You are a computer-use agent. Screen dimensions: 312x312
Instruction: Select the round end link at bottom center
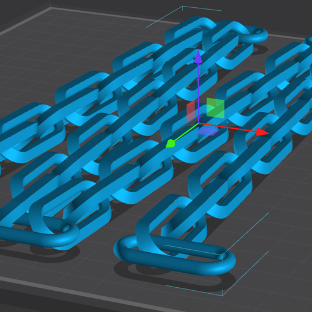175,255
